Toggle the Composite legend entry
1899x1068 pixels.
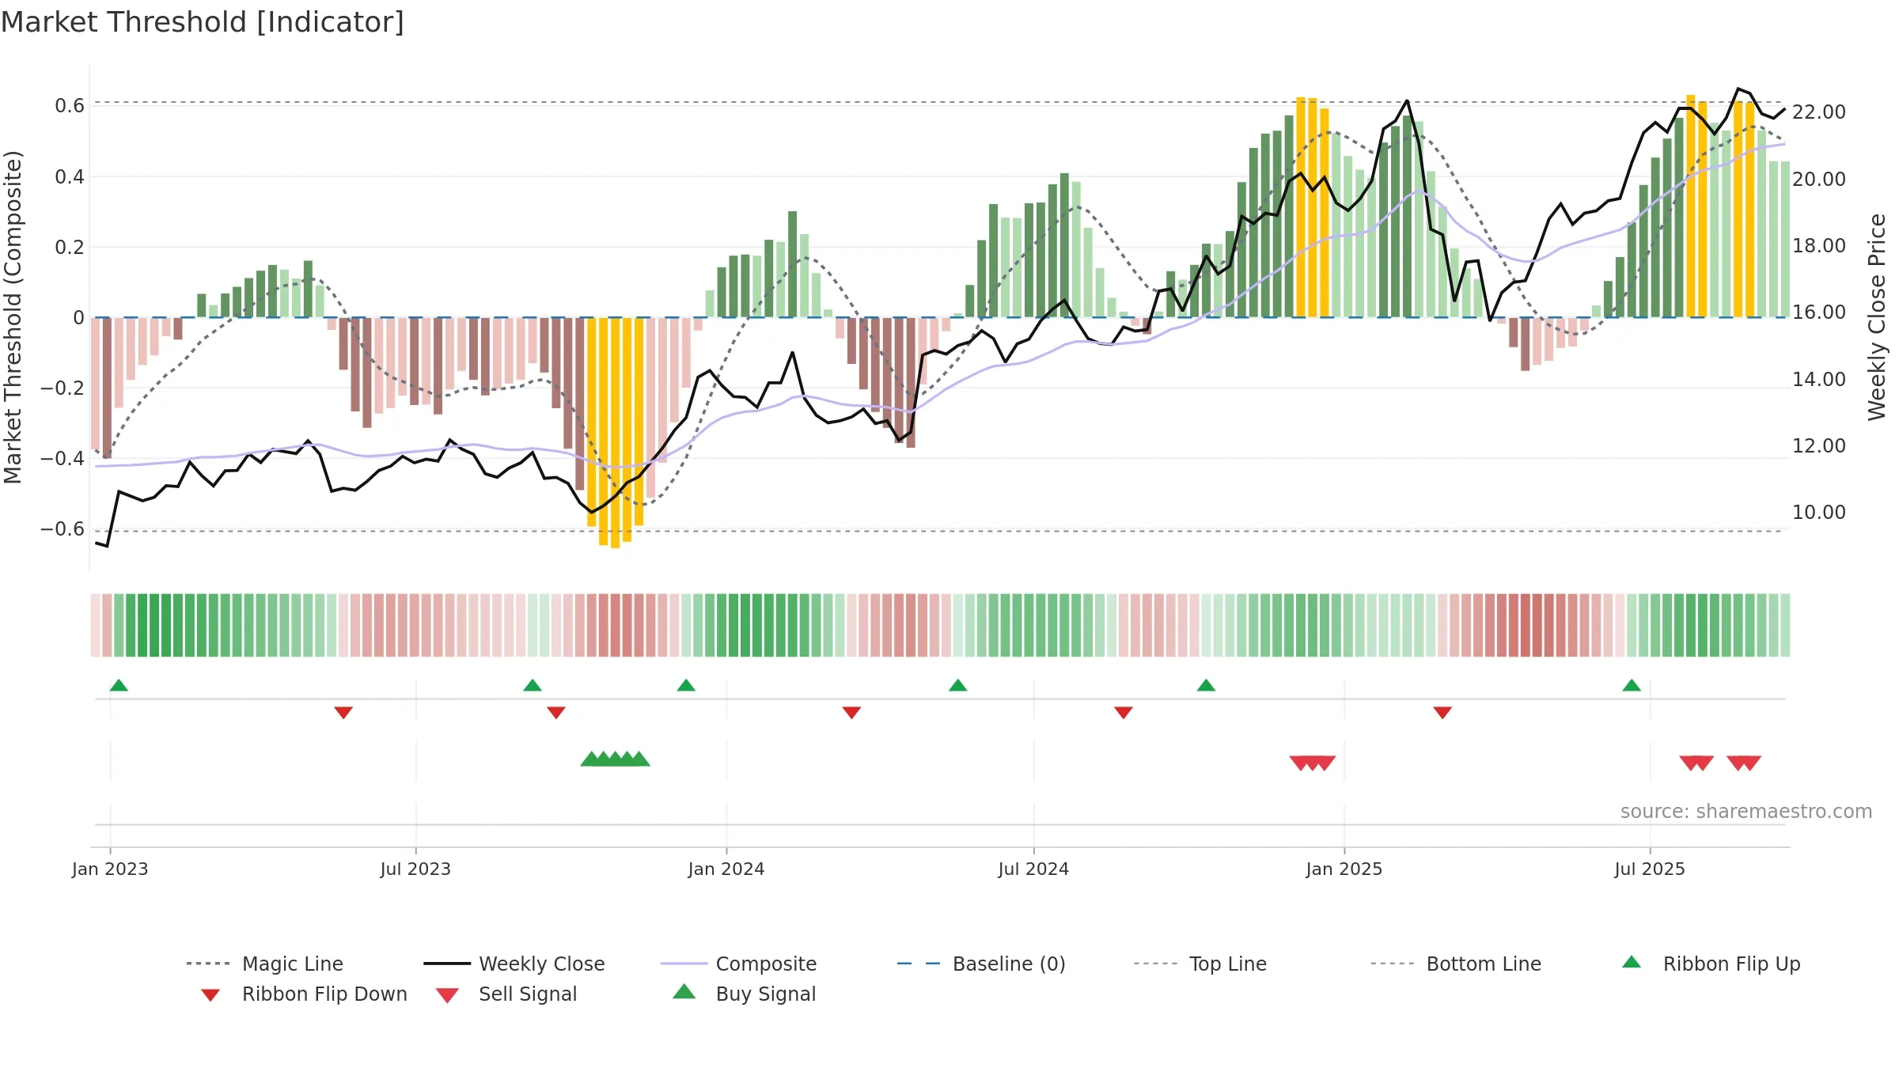738,964
